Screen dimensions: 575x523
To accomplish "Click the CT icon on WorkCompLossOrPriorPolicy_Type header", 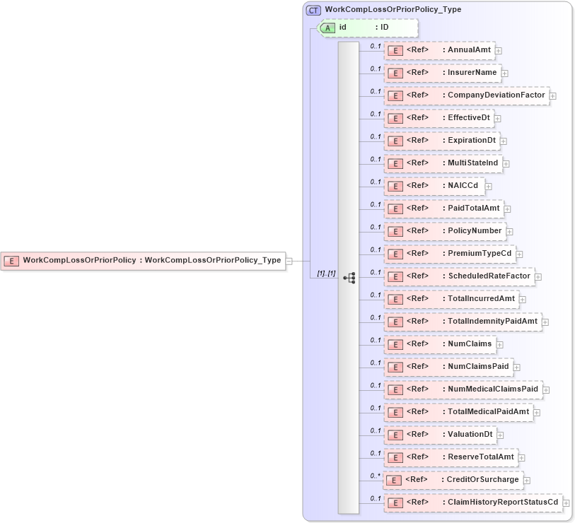I will pyautogui.click(x=313, y=9).
